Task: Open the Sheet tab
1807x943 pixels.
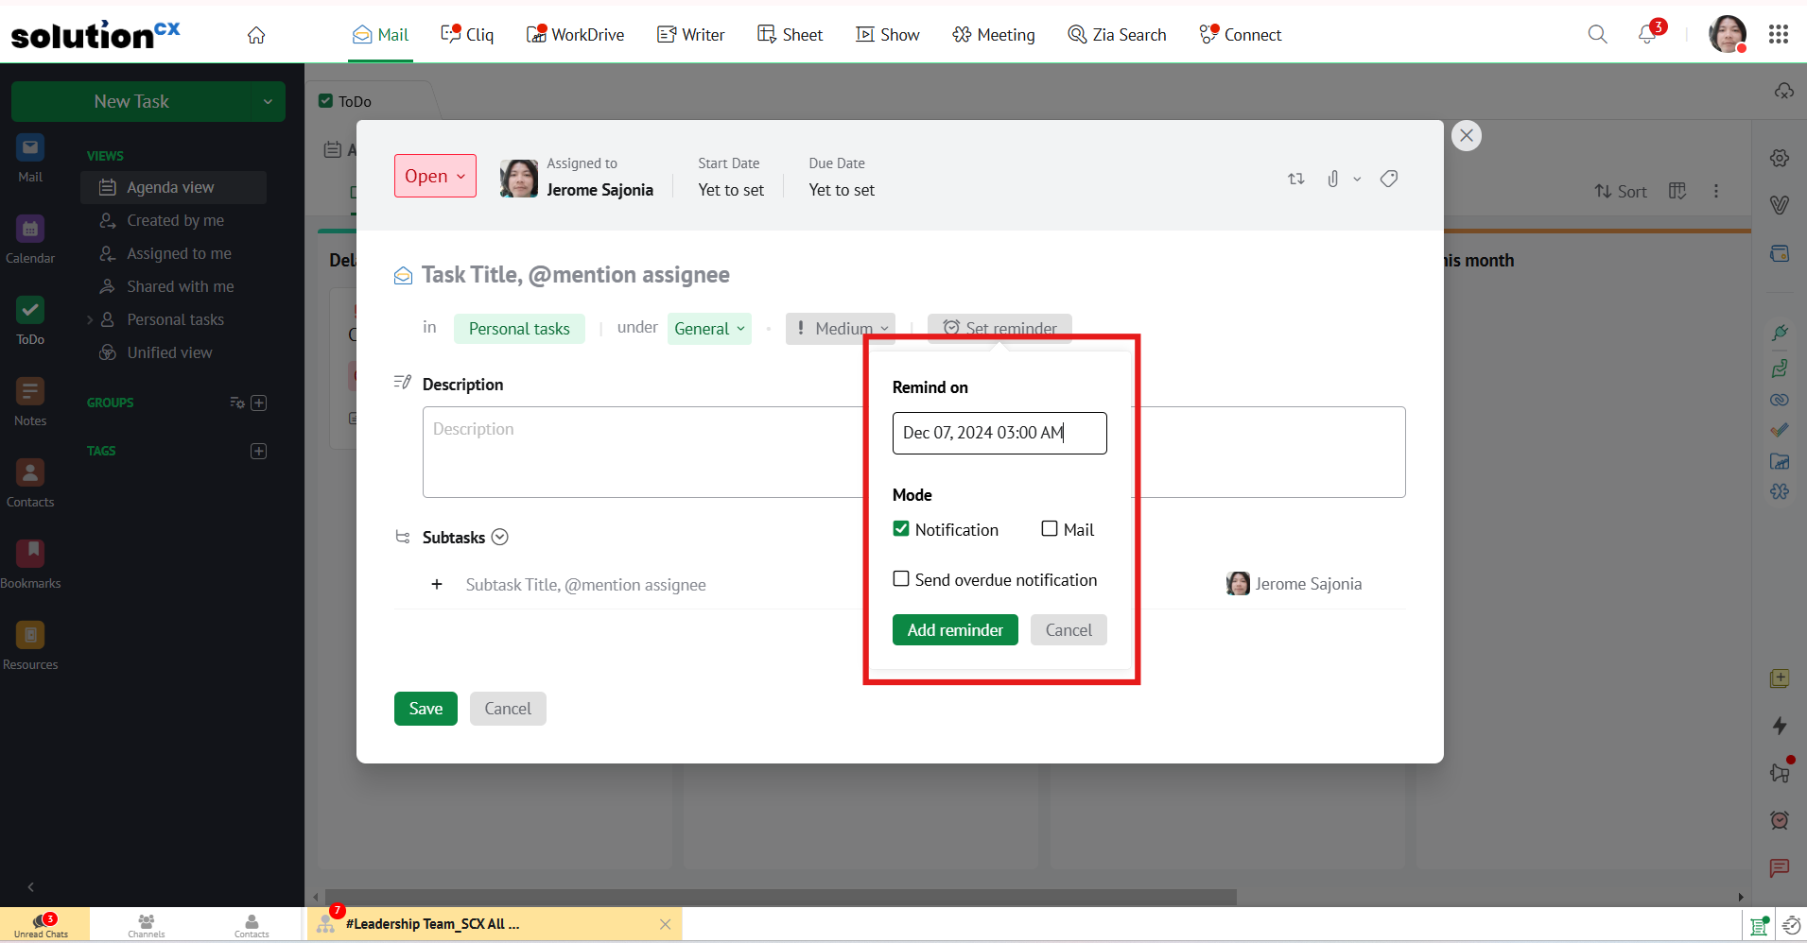Action: coord(790,35)
